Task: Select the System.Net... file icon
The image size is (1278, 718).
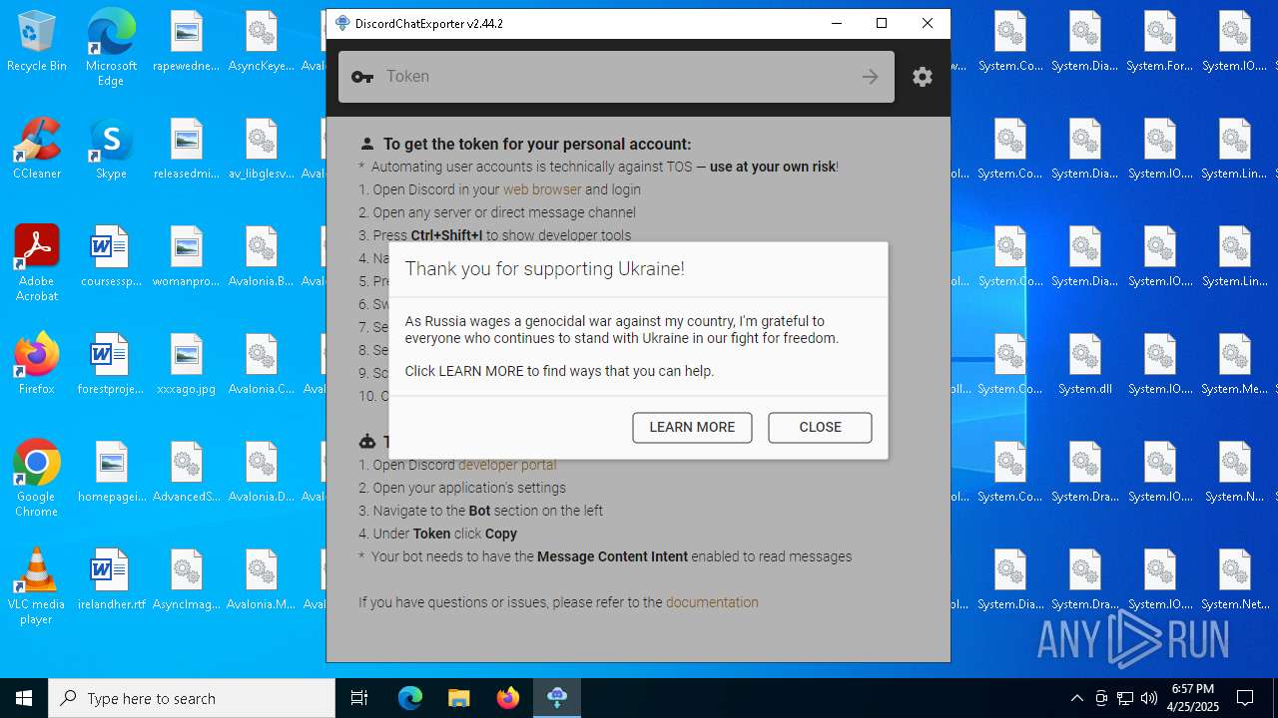Action: [x=1235, y=580]
